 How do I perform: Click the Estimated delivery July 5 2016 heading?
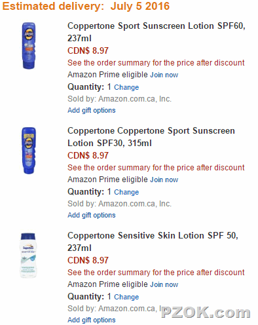click(86, 6)
